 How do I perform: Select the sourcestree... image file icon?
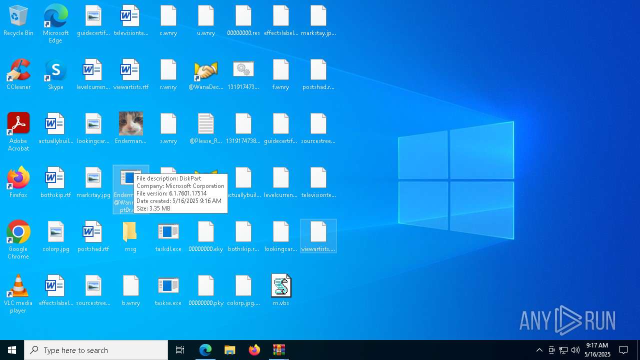pyautogui.click(x=93, y=291)
